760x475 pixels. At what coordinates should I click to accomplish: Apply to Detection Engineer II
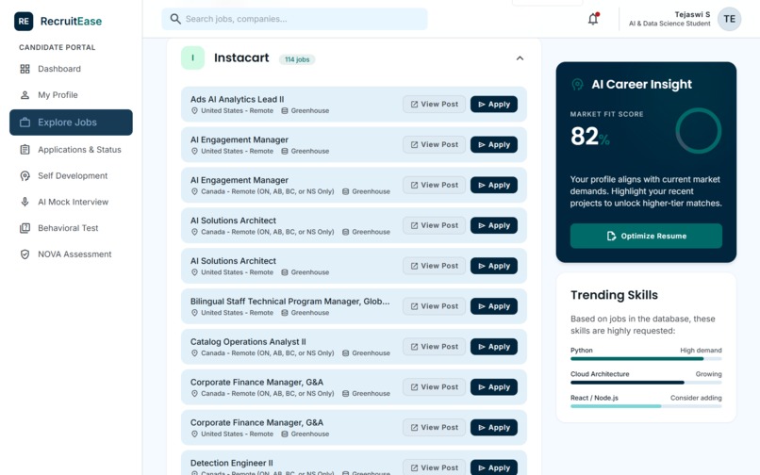pos(494,467)
